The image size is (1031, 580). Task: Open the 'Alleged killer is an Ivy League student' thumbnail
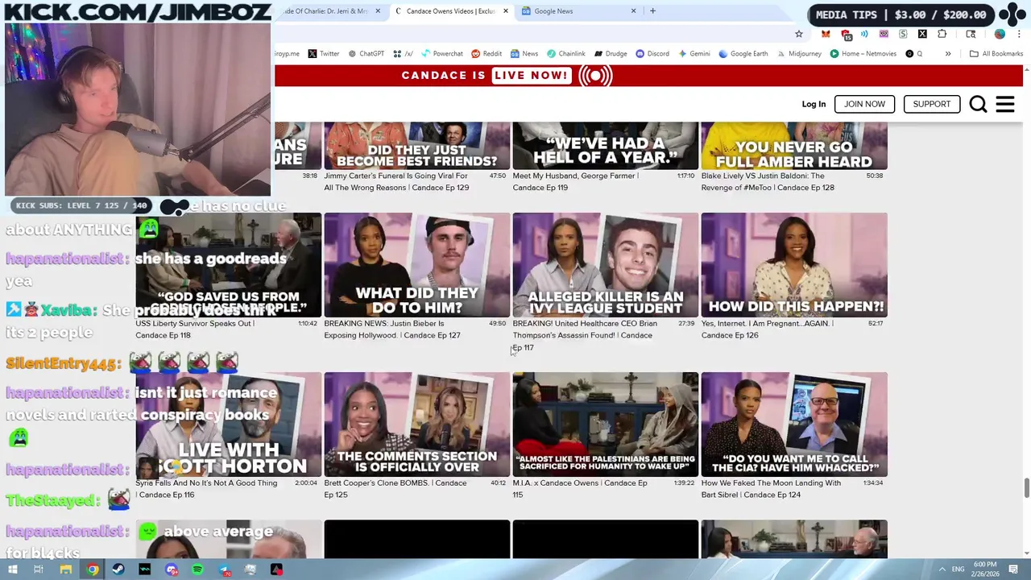coord(605,265)
